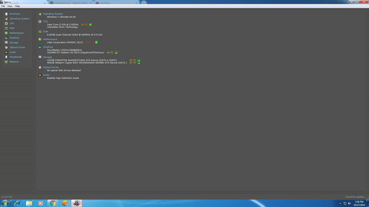
Task: Click the RAM heading in summary
Action: pos(46,32)
